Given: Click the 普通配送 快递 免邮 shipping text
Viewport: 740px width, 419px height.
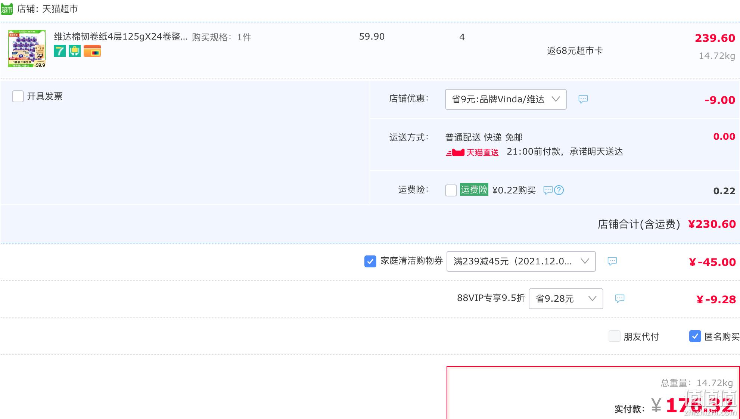Looking at the screenshot, I should tap(484, 137).
